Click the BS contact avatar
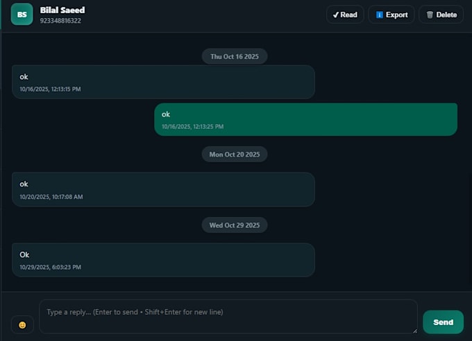The image size is (472, 341). [x=22, y=14]
